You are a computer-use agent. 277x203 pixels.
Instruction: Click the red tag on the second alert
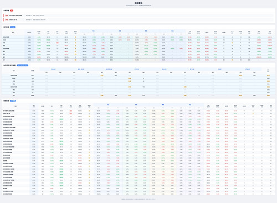point(7,19)
